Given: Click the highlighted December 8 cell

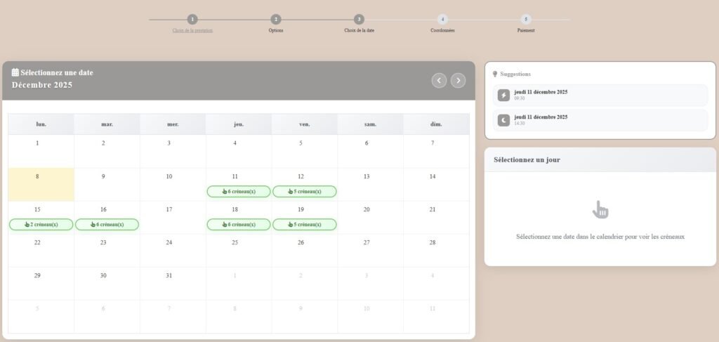Looking at the screenshot, I should 41,184.
